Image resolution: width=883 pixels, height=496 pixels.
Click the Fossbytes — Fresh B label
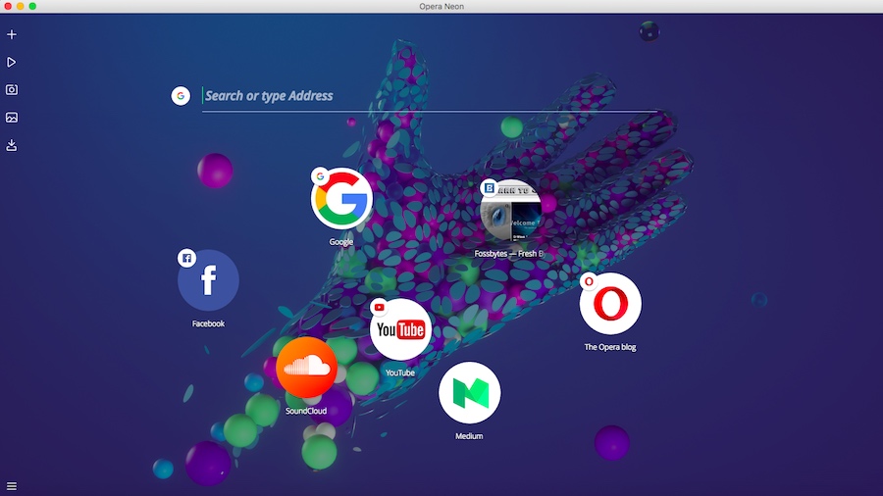[508, 254]
